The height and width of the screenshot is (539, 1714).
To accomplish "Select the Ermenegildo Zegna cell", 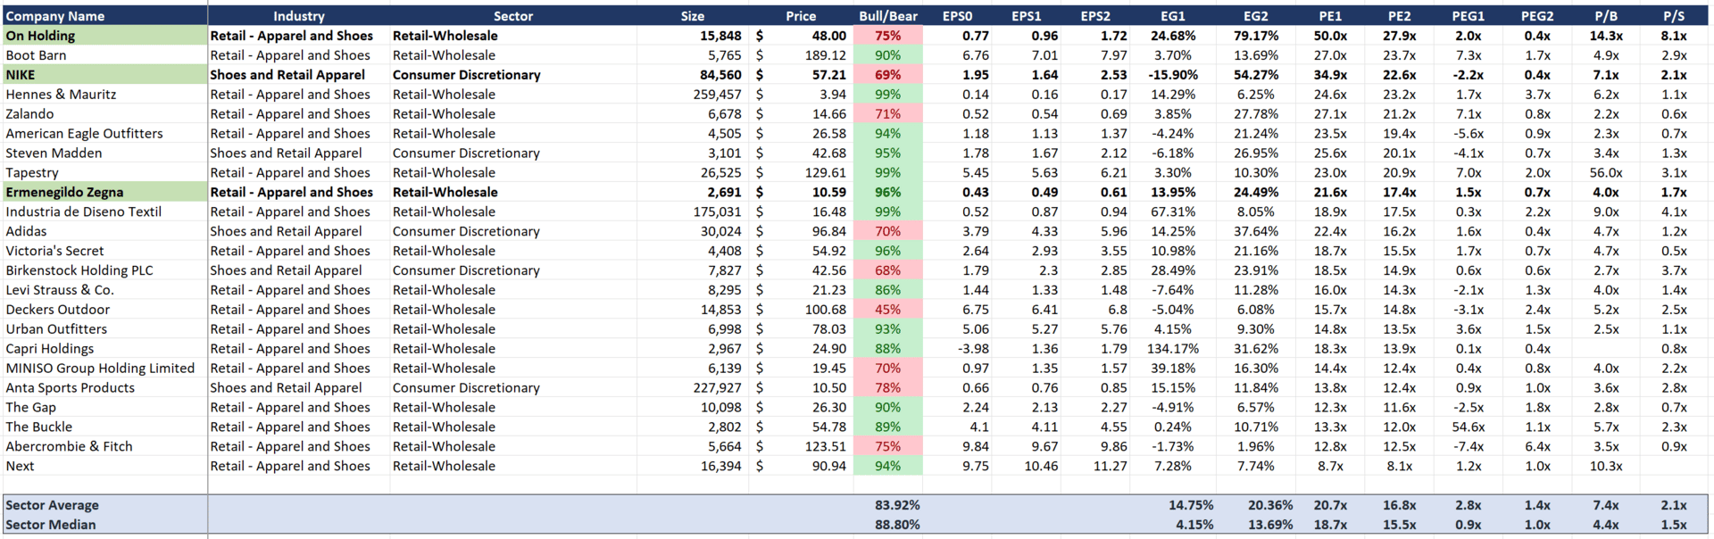I will 105,193.
